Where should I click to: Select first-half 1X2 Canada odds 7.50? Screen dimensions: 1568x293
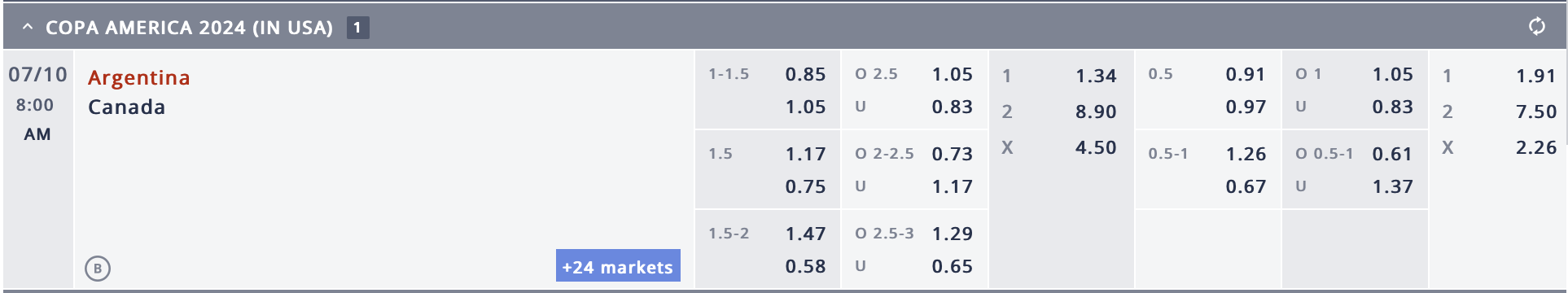tap(1536, 112)
